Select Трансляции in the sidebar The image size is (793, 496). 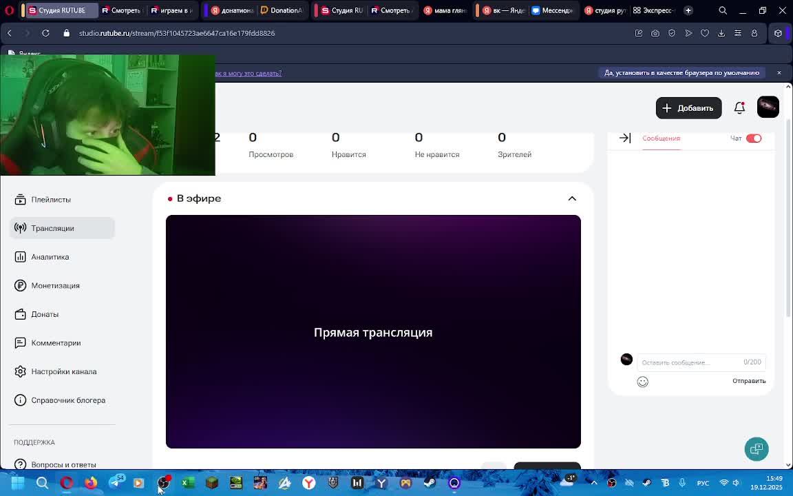pos(62,228)
